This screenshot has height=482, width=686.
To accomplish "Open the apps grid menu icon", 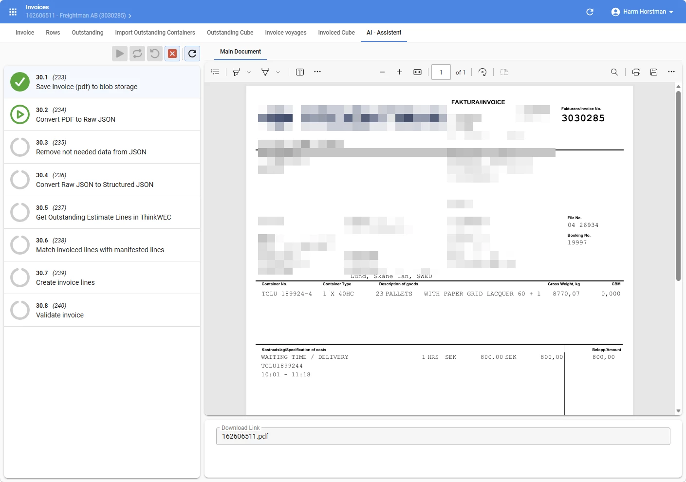I will (x=13, y=12).
